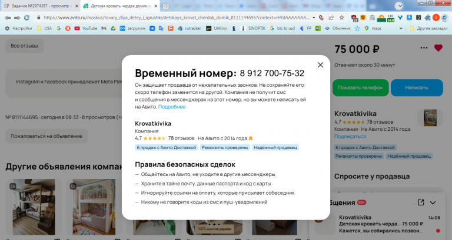Click 'Показать телефон' green button
Screen dimensions: 452x240
360,87
